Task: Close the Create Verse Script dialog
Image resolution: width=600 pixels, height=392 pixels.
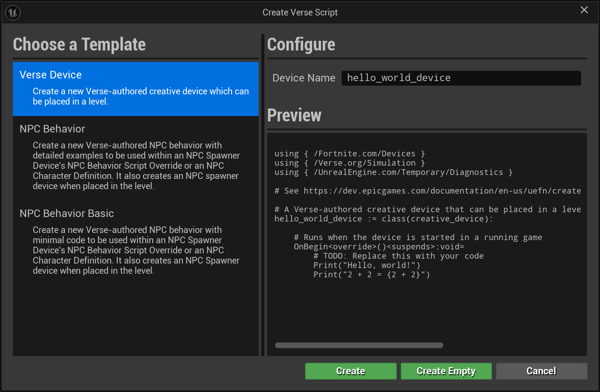Action: tap(584, 10)
